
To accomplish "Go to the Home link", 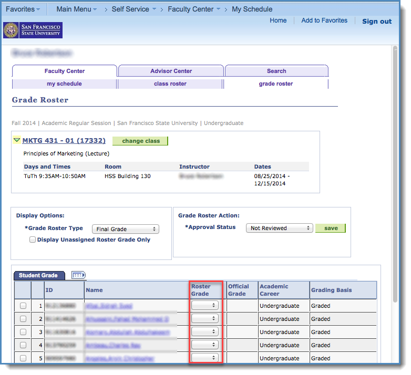I will point(278,20).
